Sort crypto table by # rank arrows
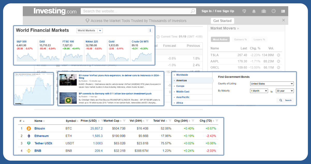This screenshot has height=164, width=311. pyautogui.click(x=24, y=121)
